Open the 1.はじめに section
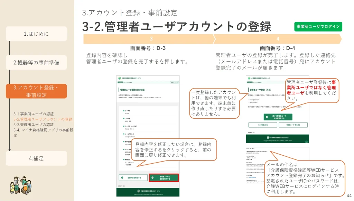The image size is (354, 201). 36,34
